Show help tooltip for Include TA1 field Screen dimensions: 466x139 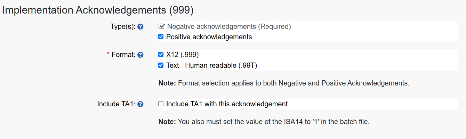point(140,104)
